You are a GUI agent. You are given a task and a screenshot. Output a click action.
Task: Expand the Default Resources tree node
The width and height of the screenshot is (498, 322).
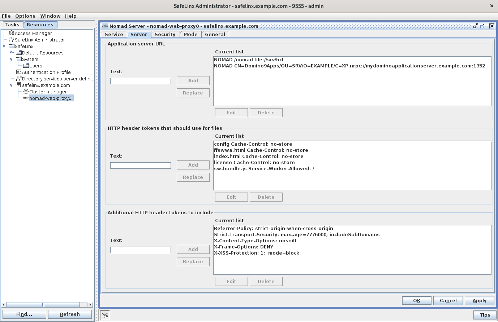click(x=11, y=53)
